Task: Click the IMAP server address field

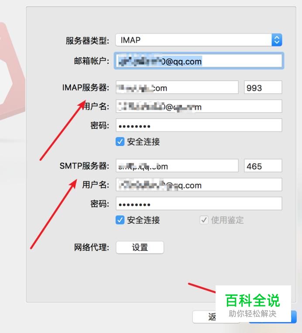Action: click(177, 87)
